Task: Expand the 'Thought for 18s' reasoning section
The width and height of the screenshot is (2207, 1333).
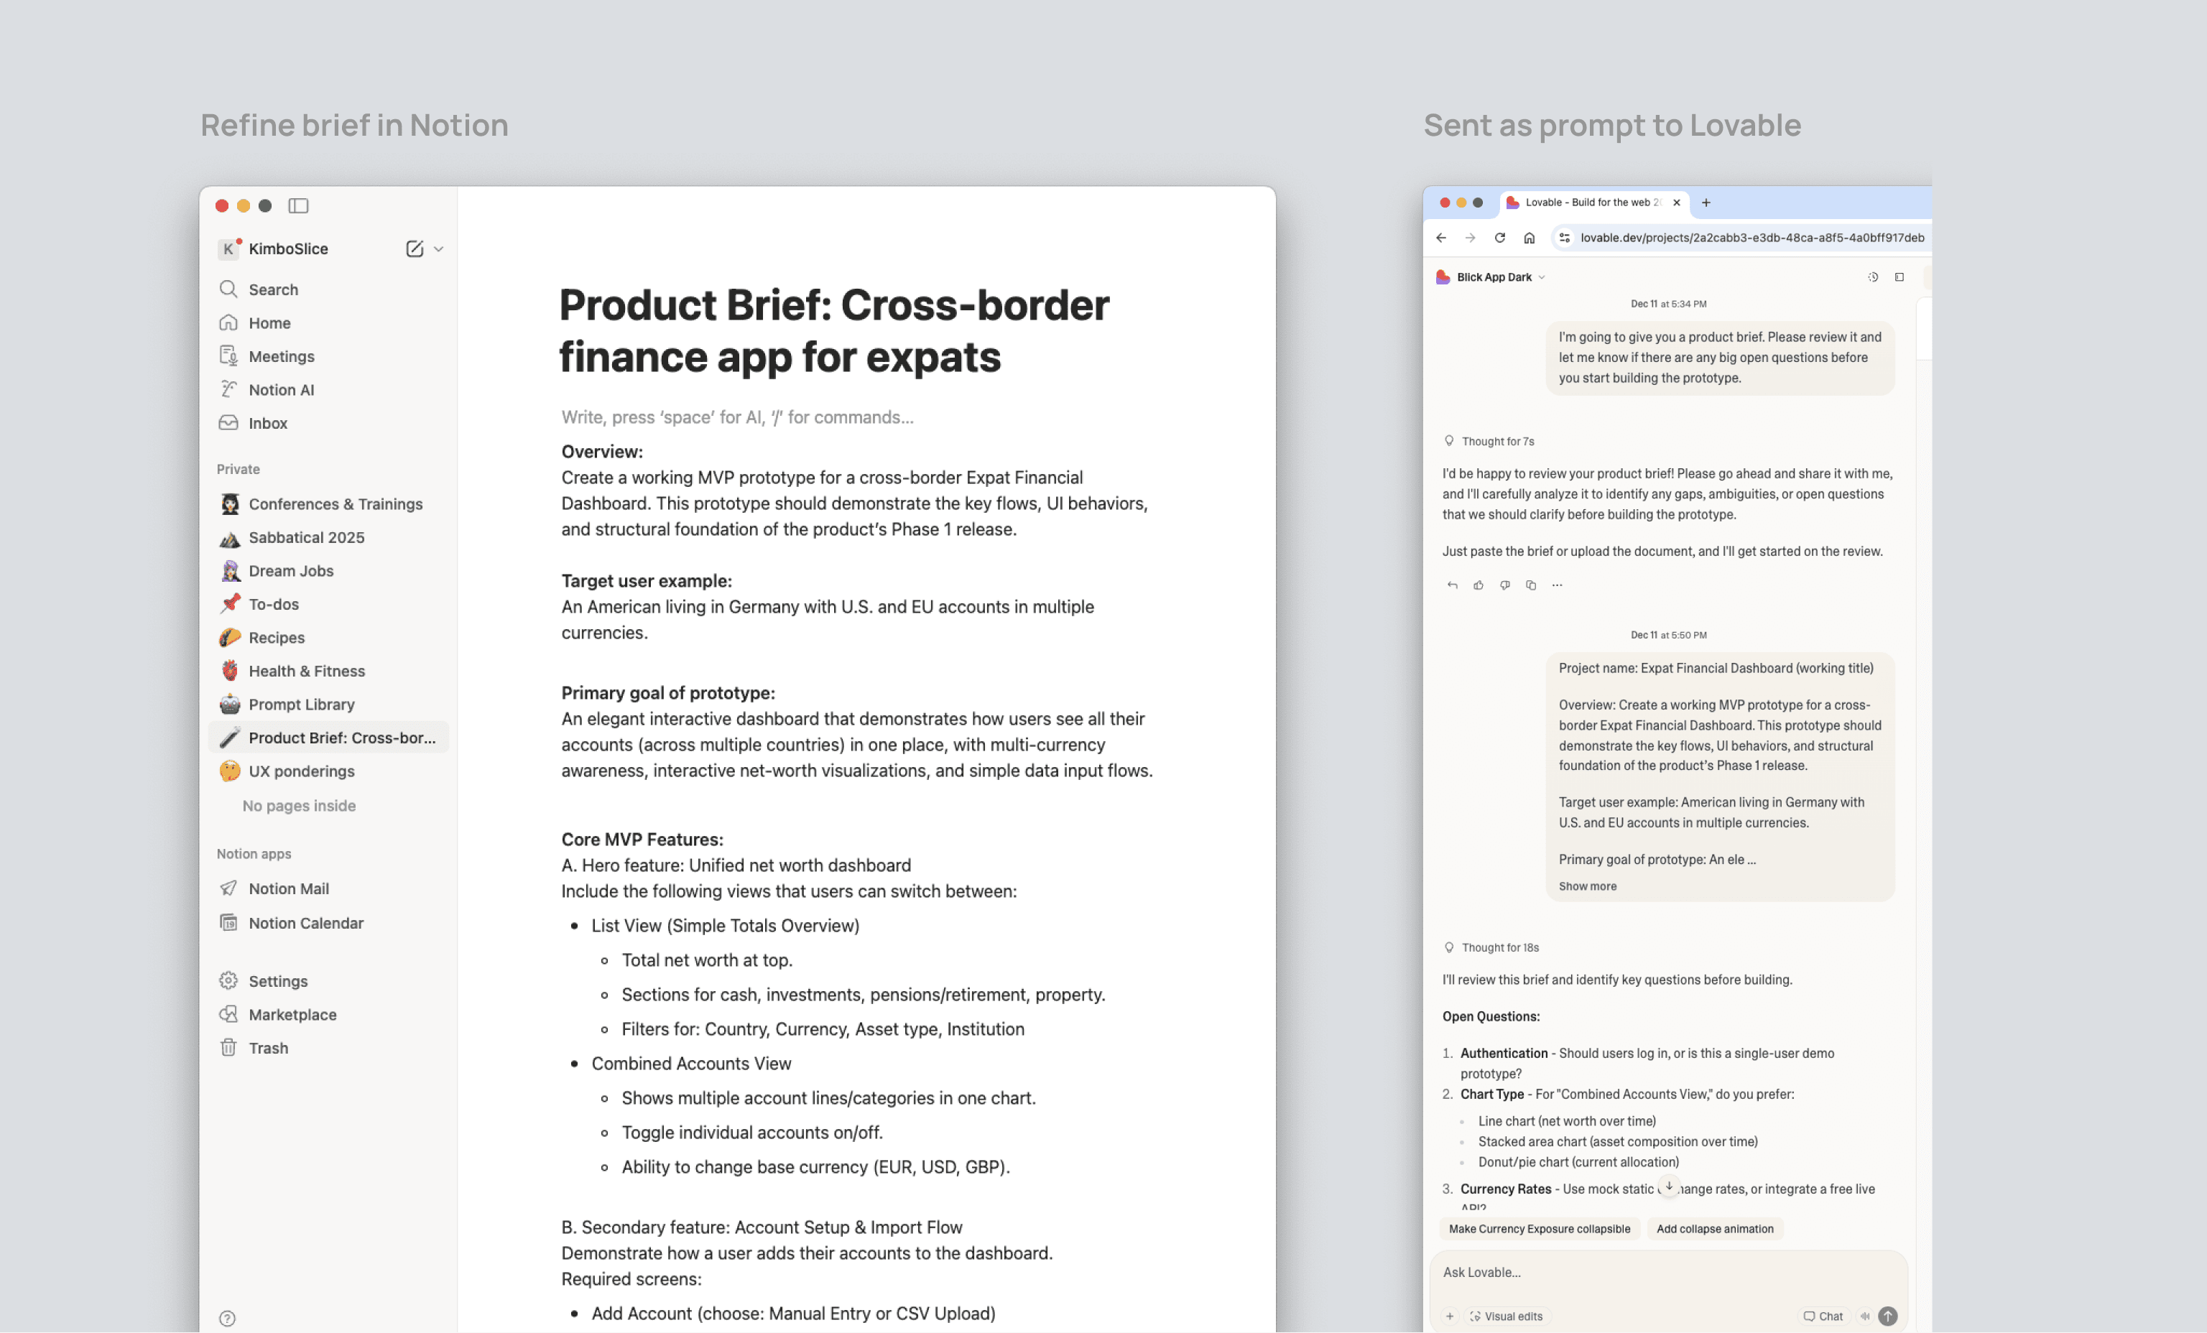Action: click(1499, 947)
